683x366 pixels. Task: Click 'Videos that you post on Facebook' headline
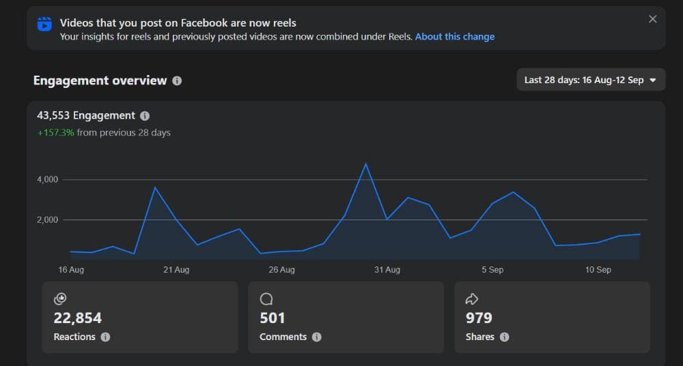pyautogui.click(x=178, y=22)
